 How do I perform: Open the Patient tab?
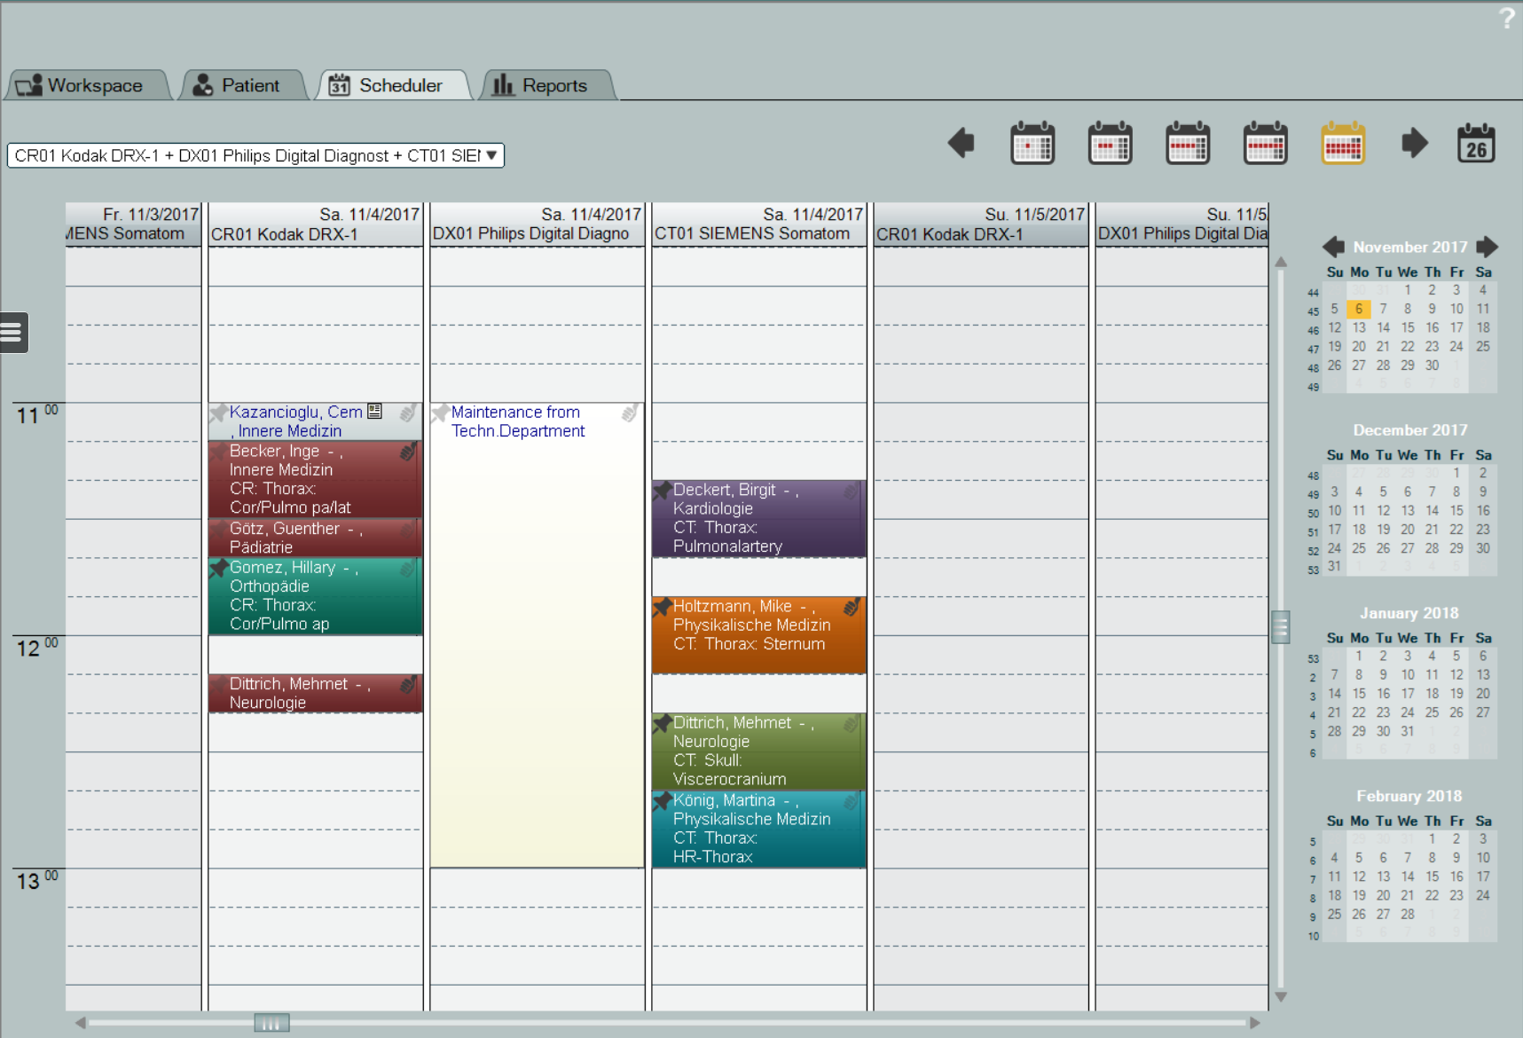238,85
